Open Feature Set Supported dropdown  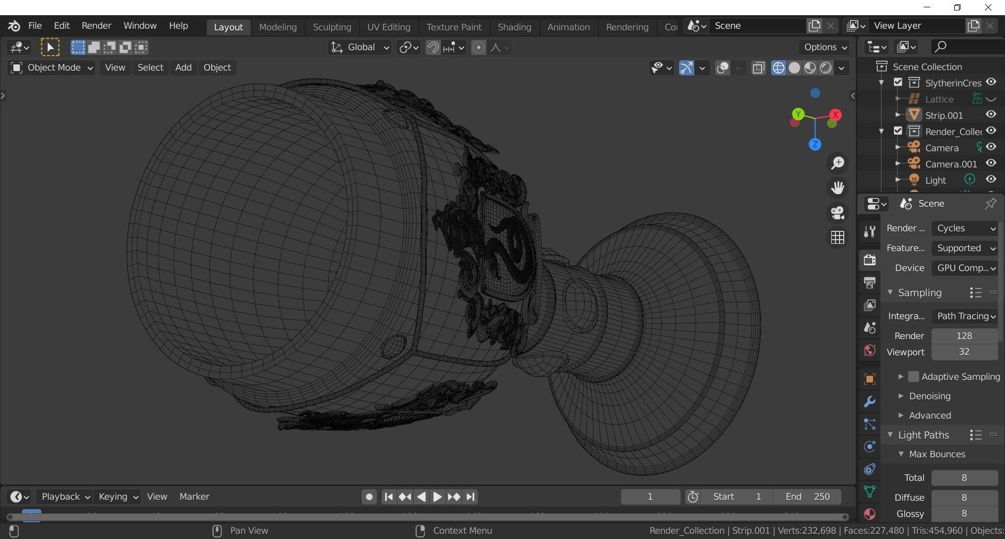tap(965, 249)
